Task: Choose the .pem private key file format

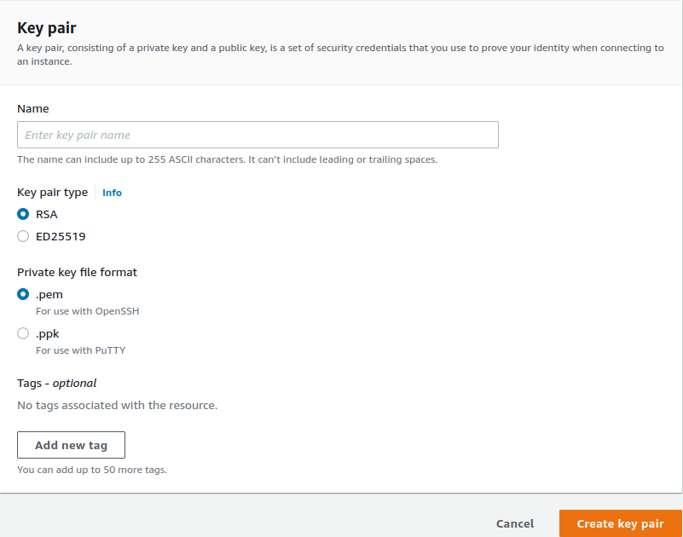Action: pyautogui.click(x=22, y=294)
